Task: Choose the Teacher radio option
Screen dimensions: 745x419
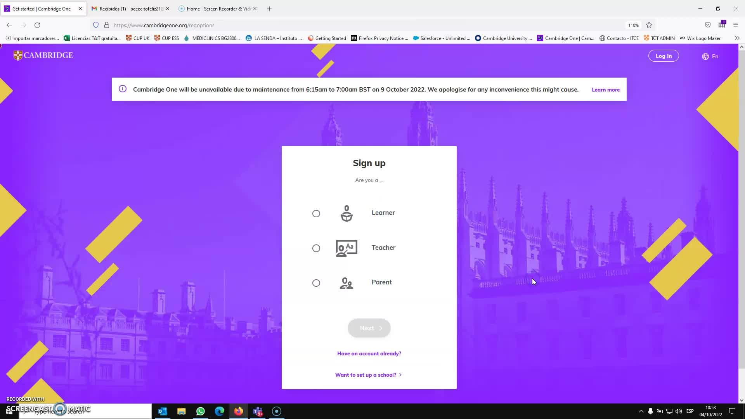Action: (316, 248)
